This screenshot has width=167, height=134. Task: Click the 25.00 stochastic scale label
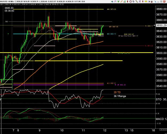point(158,104)
